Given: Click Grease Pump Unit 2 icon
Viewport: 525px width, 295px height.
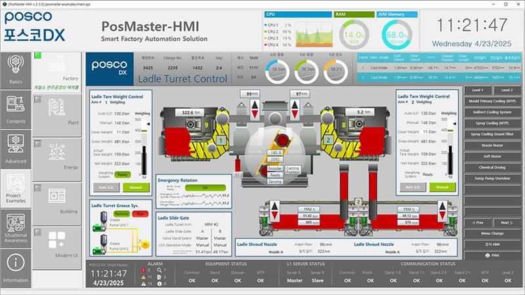Looking at the screenshot, I should pos(101,244).
